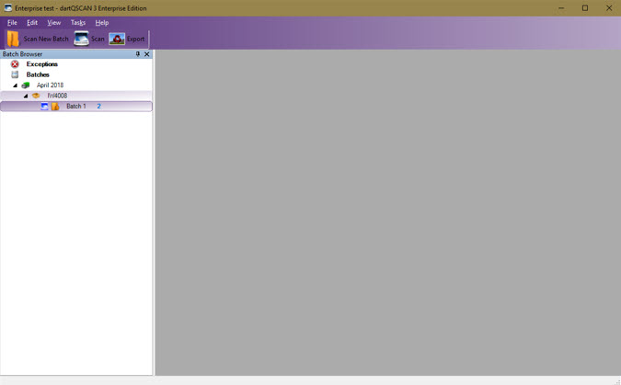Click the Scan scanner icon in toolbar
This screenshot has height=385, width=621.
coord(81,39)
